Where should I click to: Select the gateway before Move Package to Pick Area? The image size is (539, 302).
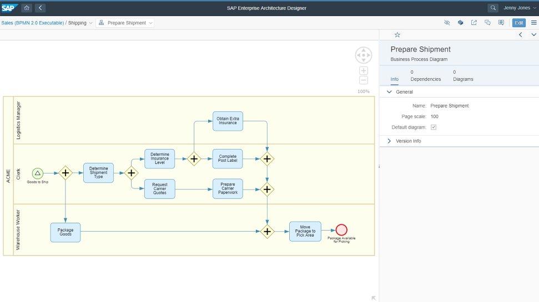(x=267, y=232)
